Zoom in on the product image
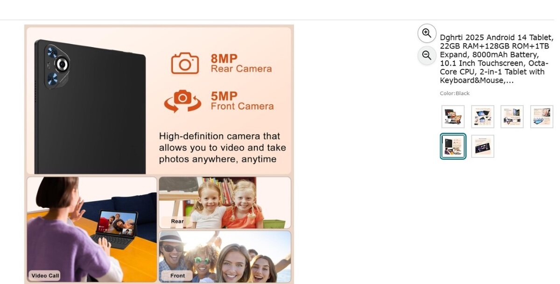 click(427, 33)
